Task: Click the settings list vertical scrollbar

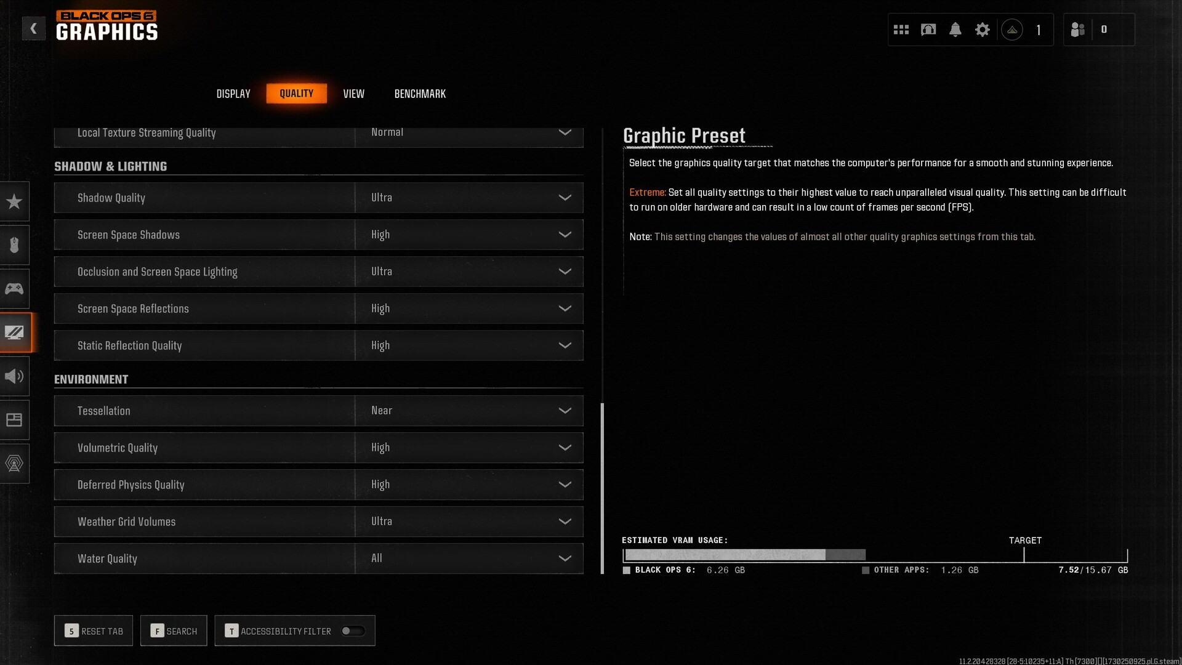Action: point(602,488)
